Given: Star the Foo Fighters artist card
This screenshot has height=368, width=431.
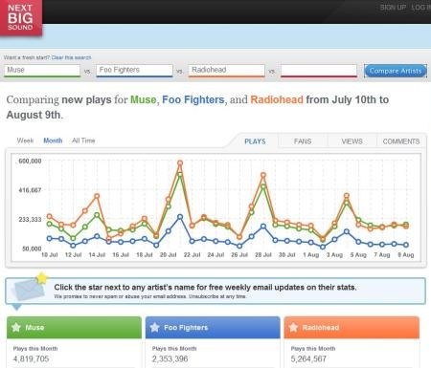Looking at the screenshot, I should pos(154,327).
